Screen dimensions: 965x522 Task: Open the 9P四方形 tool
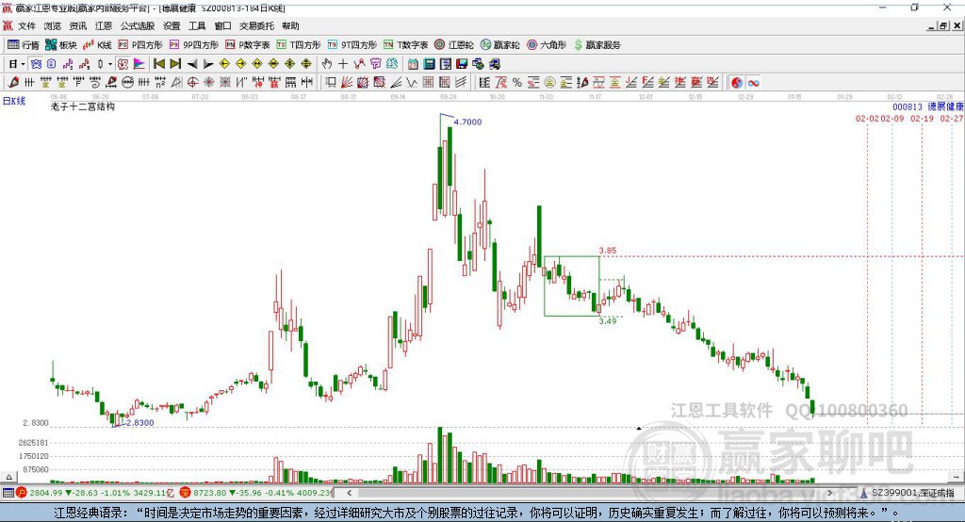[x=194, y=45]
